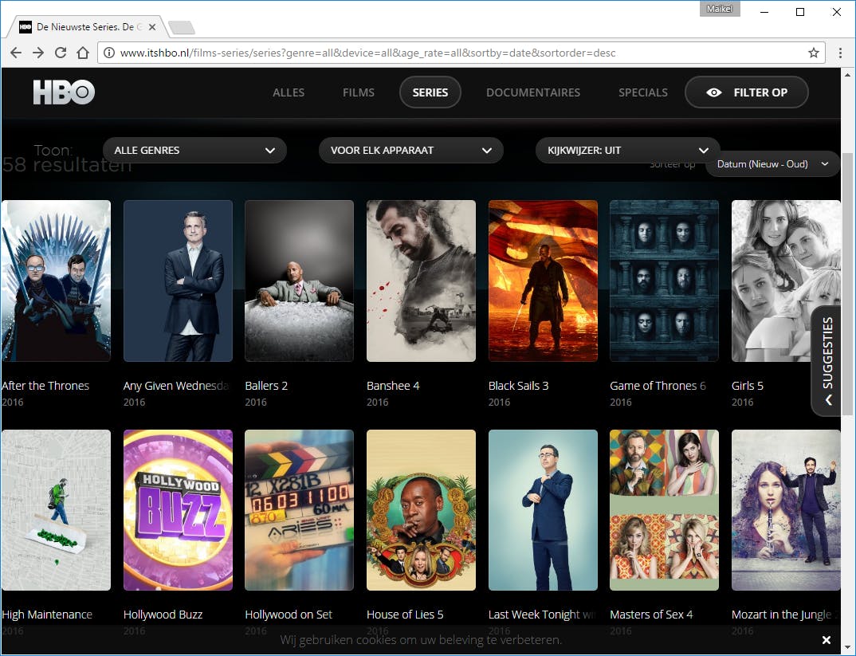Image resolution: width=856 pixels, height=656 pixels.
Task: Open the High Maintenance poster
Action: pos(56,510)
